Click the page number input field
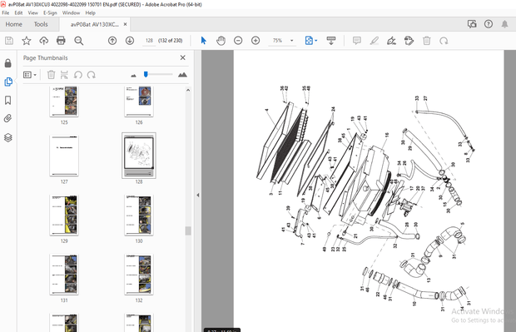Screen dimensions: 516x332 coord(149,41)
